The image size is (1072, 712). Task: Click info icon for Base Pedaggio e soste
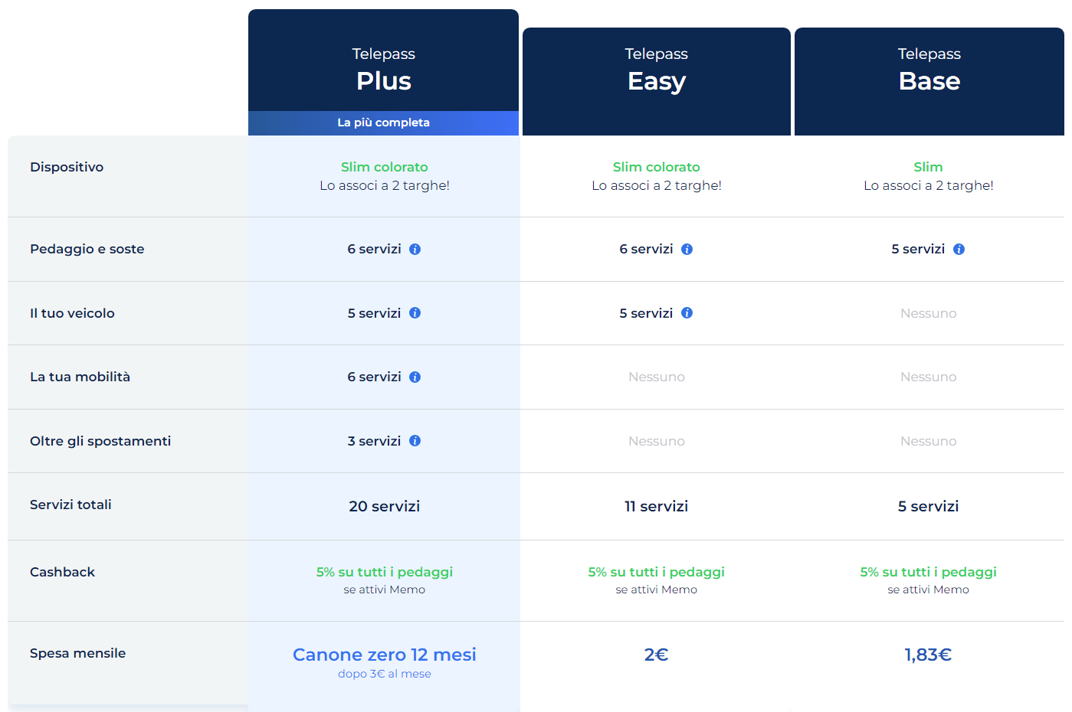[959, 249]
